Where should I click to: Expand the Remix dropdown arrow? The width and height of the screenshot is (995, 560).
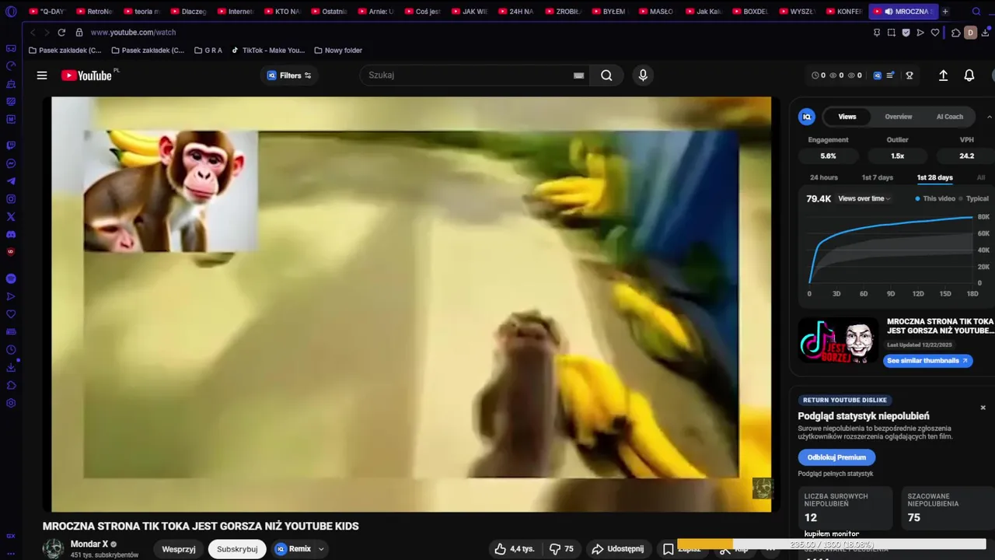coord(321,549)
